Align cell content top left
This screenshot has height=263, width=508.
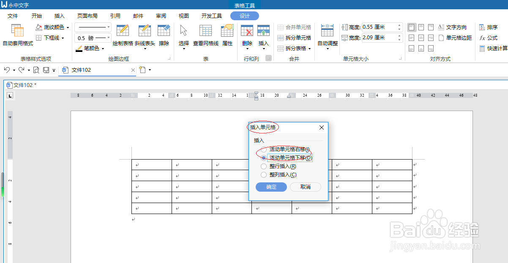[411, 27]
